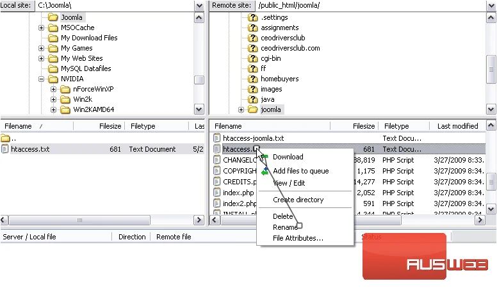Expand the Win2KAMD64 folder node
Image resolution: width=497 pixels, height=288 pixels.
[53, 110]
